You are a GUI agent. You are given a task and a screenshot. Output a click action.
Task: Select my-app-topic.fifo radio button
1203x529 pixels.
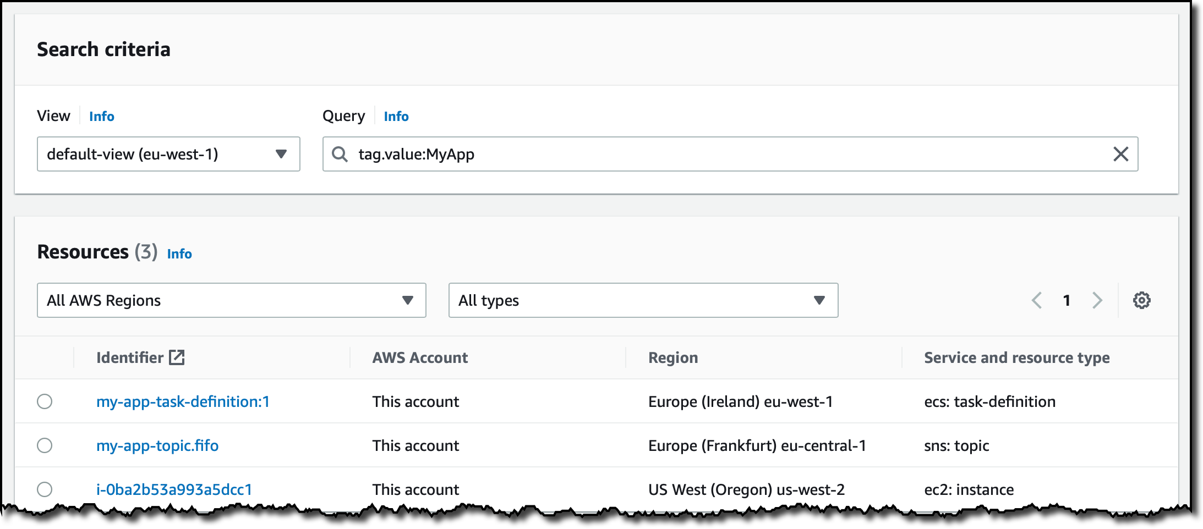(45, 445)
